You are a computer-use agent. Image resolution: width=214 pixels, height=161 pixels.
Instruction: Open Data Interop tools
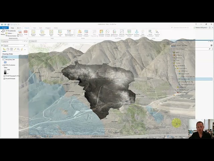[143, 33]
